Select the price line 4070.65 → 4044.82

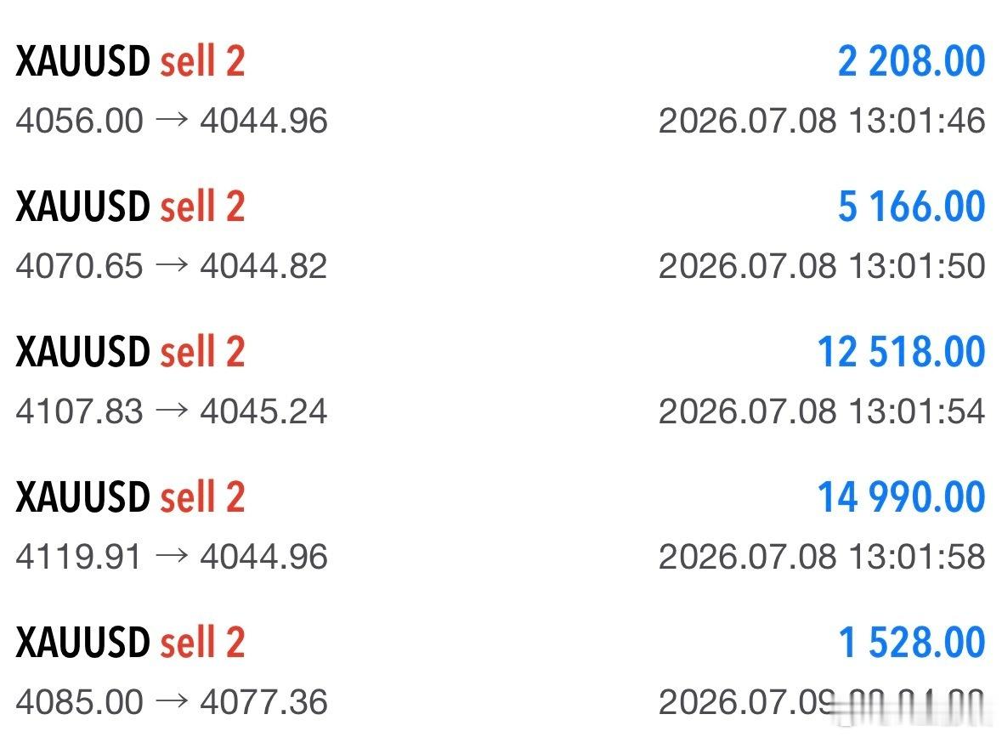tap(172, 265)
